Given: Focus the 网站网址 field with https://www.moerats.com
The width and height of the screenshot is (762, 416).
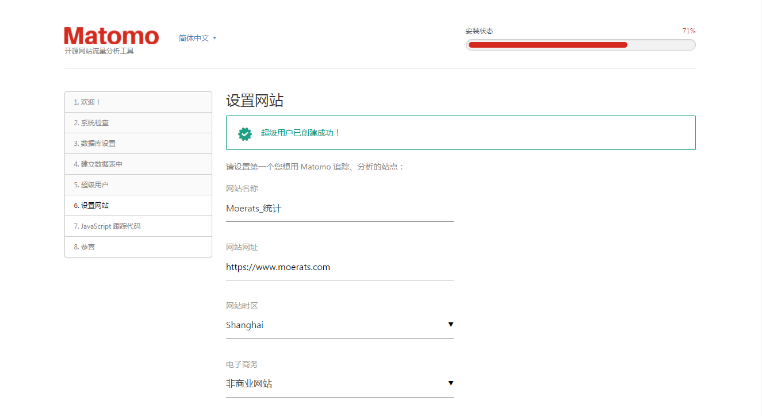Looking at the screenshot, I should 340,267.
